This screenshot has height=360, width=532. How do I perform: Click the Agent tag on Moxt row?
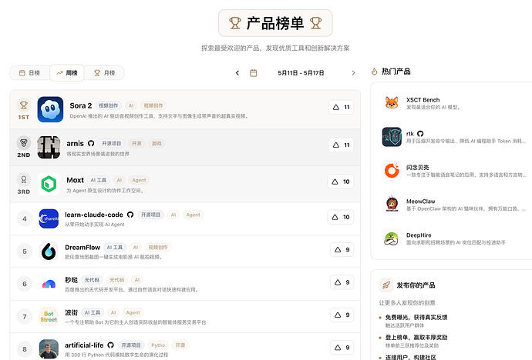139,180
